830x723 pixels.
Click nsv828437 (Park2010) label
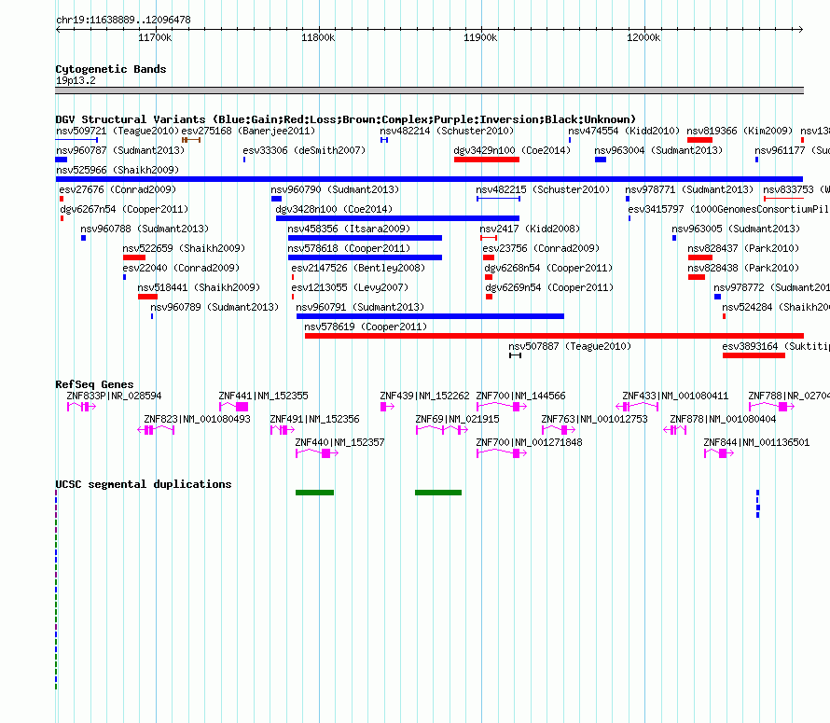pyautogui.click(x=743, y=248)
